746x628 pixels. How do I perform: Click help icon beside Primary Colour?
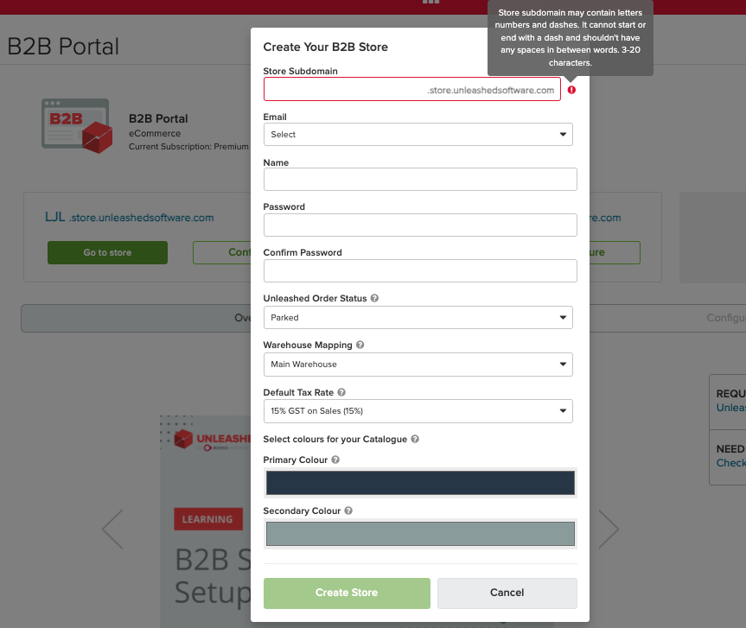pos(335,460)
